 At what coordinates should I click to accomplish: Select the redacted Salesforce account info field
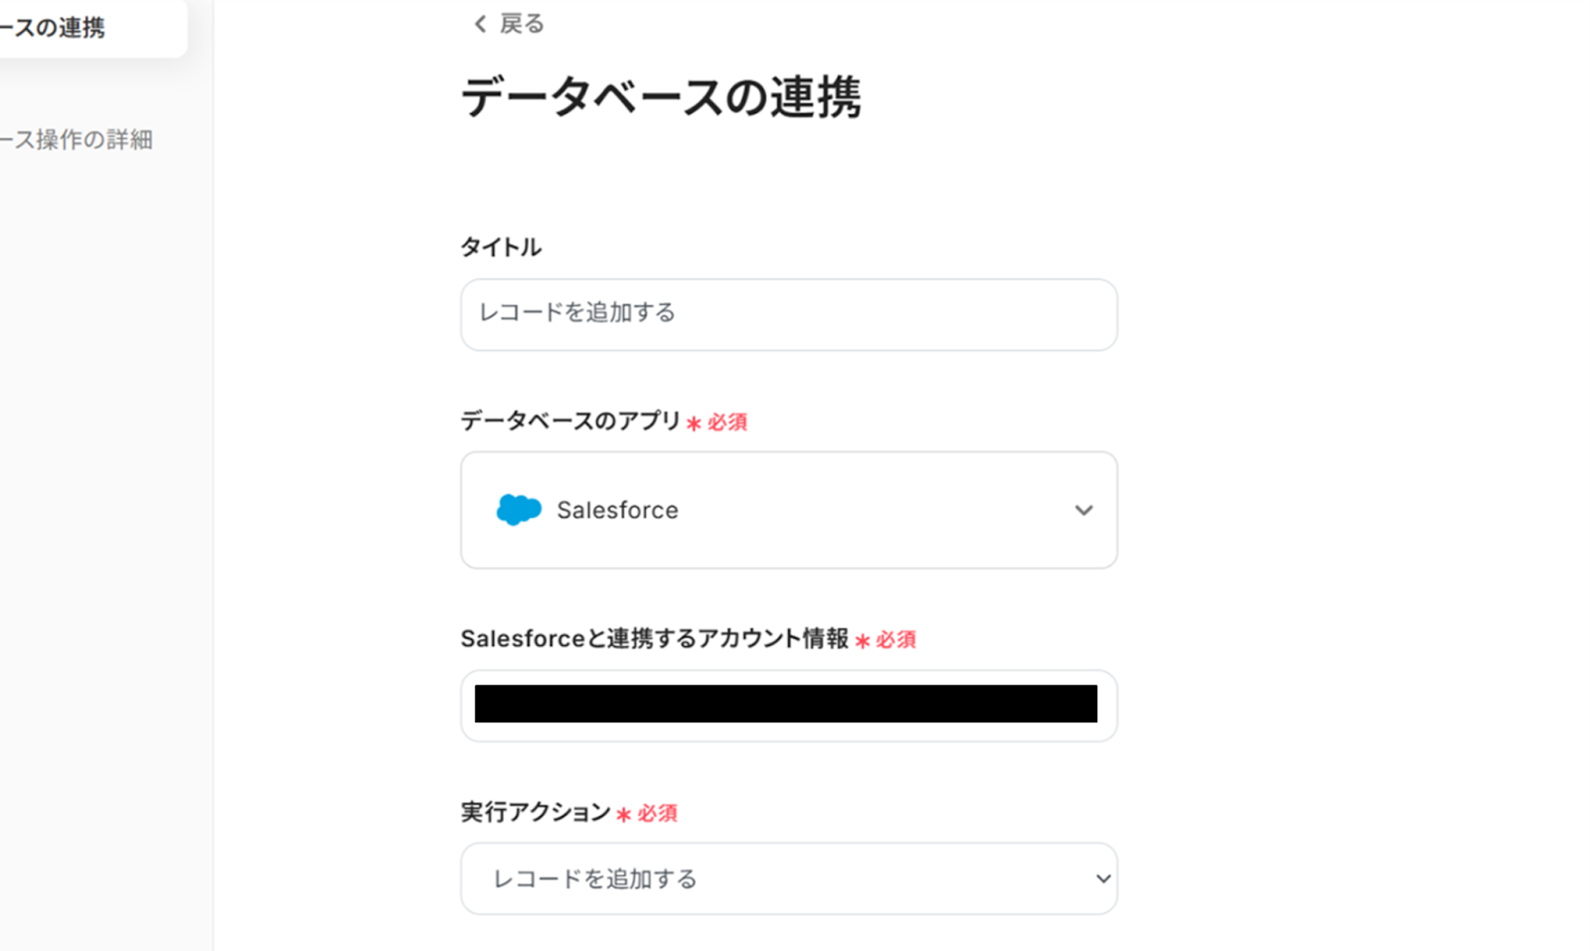point(788,705)
